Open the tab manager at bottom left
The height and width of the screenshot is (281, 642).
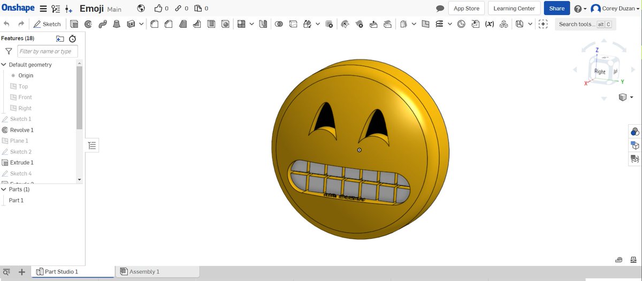click(6, 272)
